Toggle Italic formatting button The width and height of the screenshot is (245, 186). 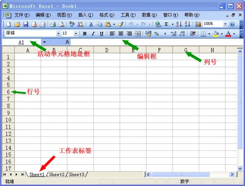coord(93,34)
